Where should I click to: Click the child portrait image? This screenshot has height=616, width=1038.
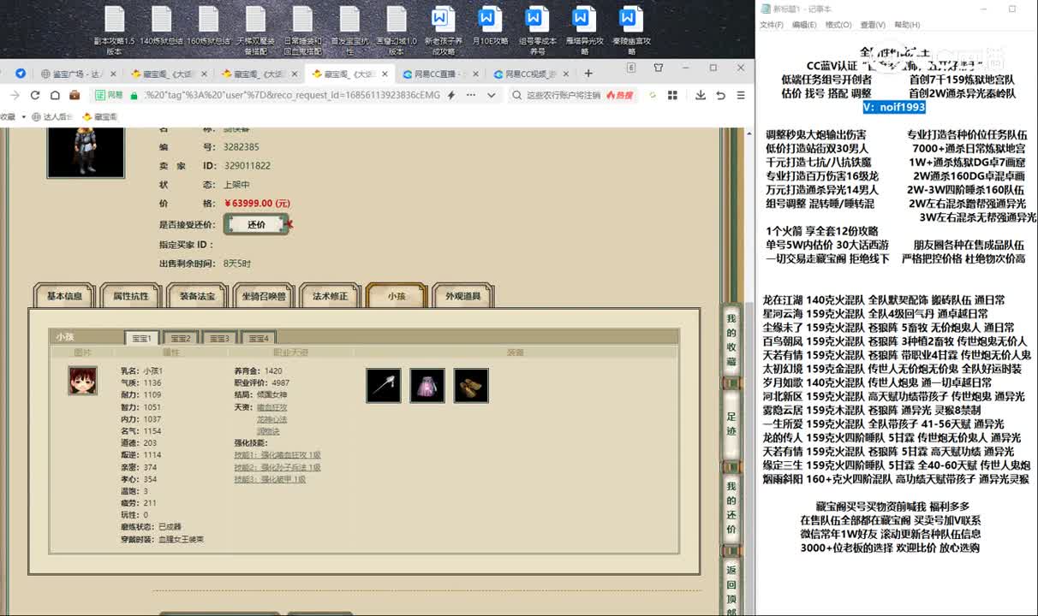click(x=83, y=381)
